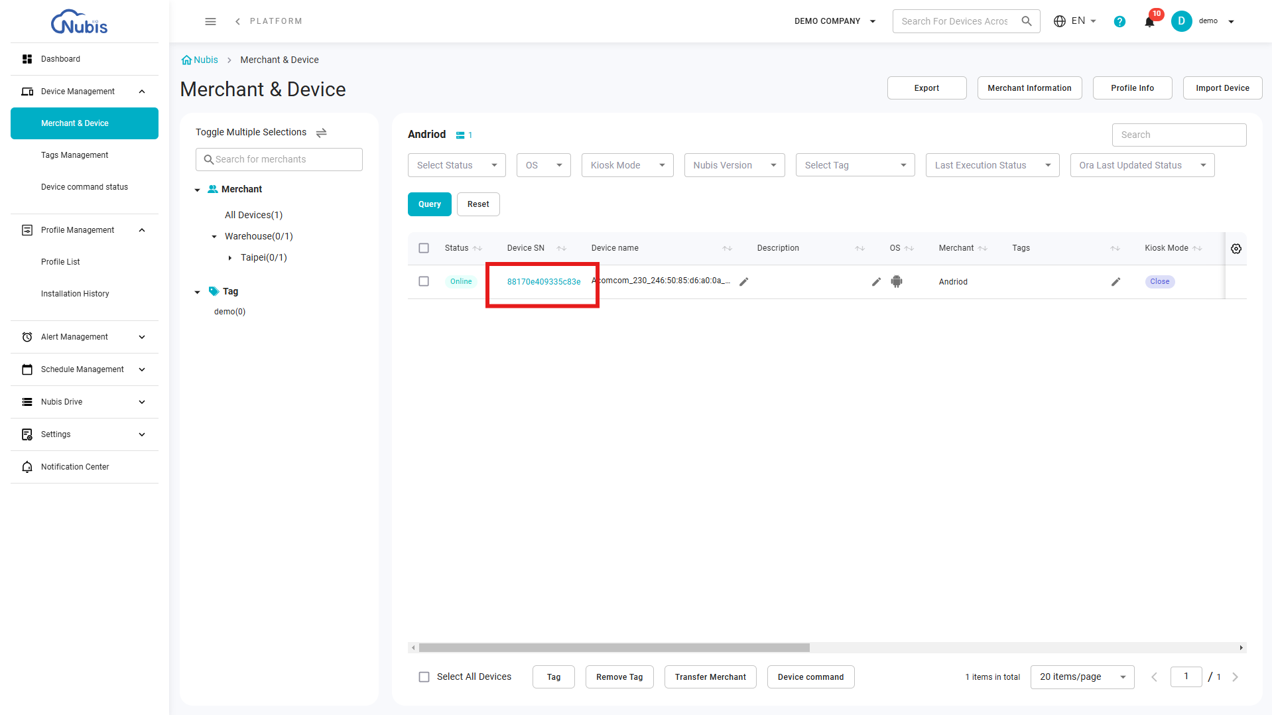Open the 20 items/page dropdown
Screen dimensions: 1272x715
pos(1082,677)
